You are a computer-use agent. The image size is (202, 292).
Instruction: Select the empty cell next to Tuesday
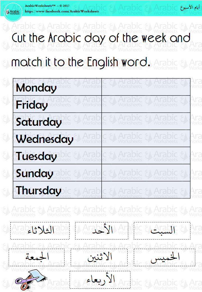pos(146,156)
